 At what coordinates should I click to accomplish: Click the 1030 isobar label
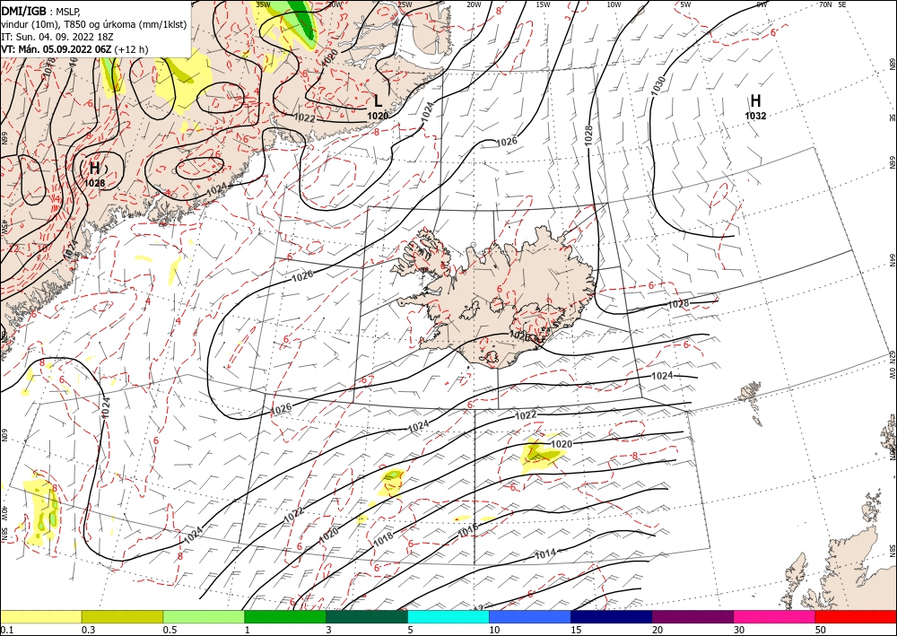coord(658,85)
